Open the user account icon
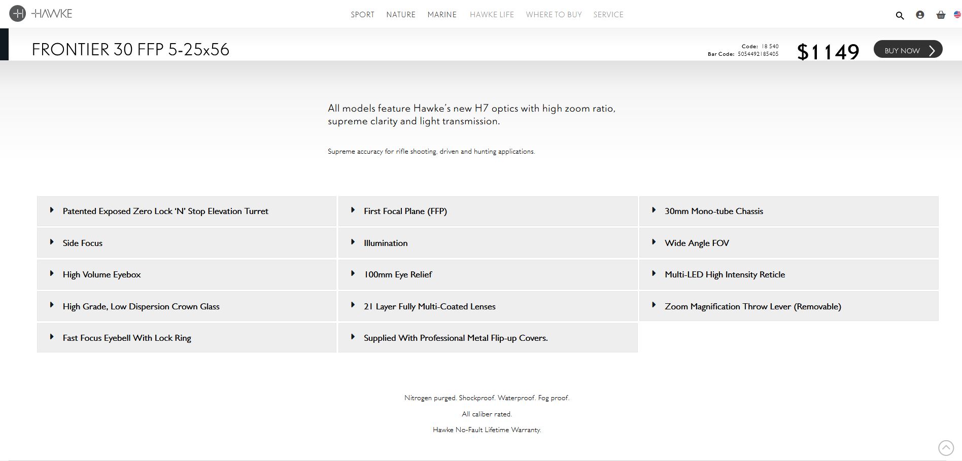 pos(920,15)
